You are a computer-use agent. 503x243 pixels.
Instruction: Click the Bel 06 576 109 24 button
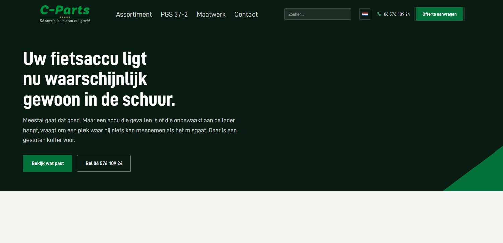pos(104,163)
